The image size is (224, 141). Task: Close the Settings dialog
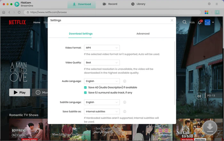click(x=172, y=20)
